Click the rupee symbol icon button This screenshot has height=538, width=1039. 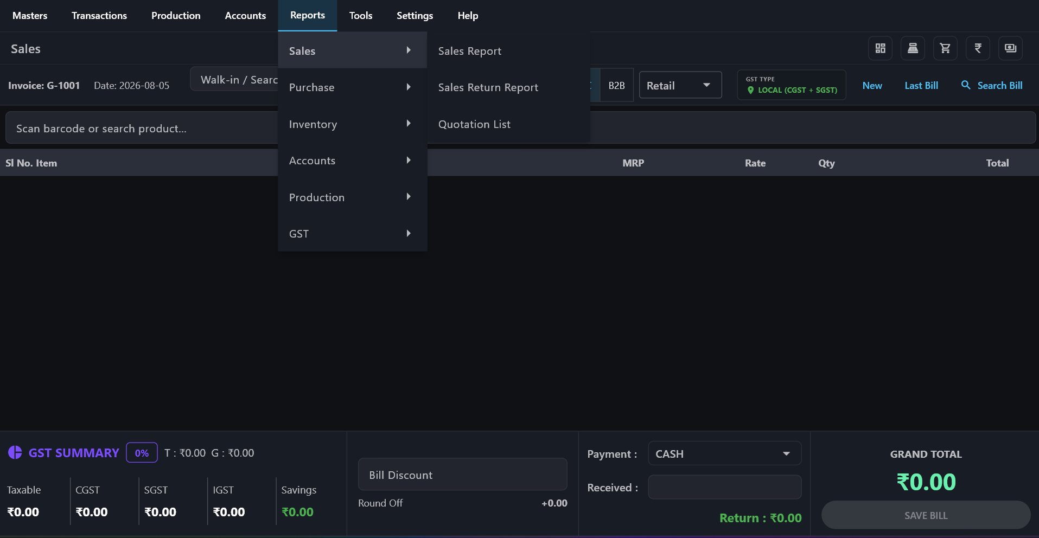tap(978, 48)
